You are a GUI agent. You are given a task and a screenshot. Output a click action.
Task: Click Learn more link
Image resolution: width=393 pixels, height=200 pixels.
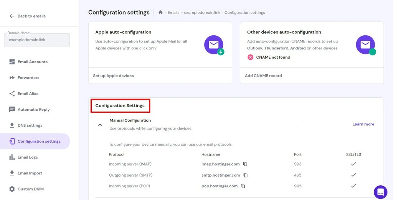point(363,124)
